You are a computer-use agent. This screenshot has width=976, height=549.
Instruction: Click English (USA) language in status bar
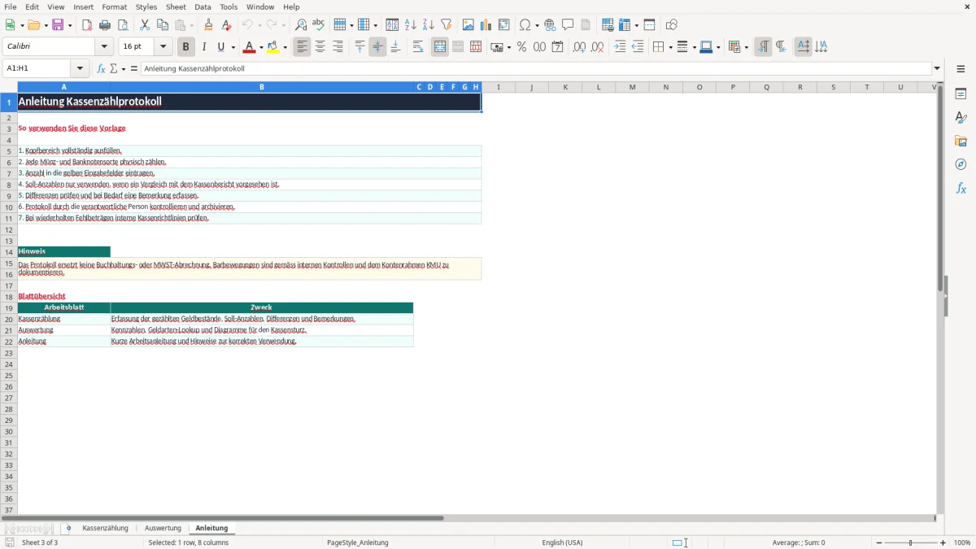click(562, 542)
